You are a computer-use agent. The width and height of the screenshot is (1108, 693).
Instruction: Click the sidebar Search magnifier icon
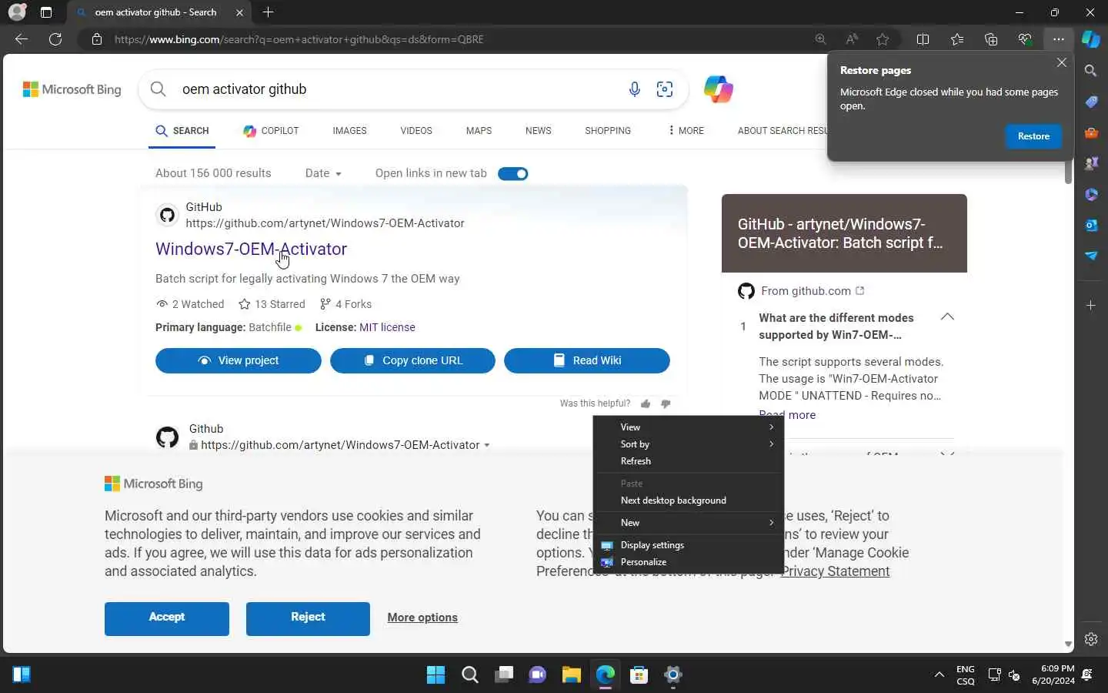click(1091, 71)
